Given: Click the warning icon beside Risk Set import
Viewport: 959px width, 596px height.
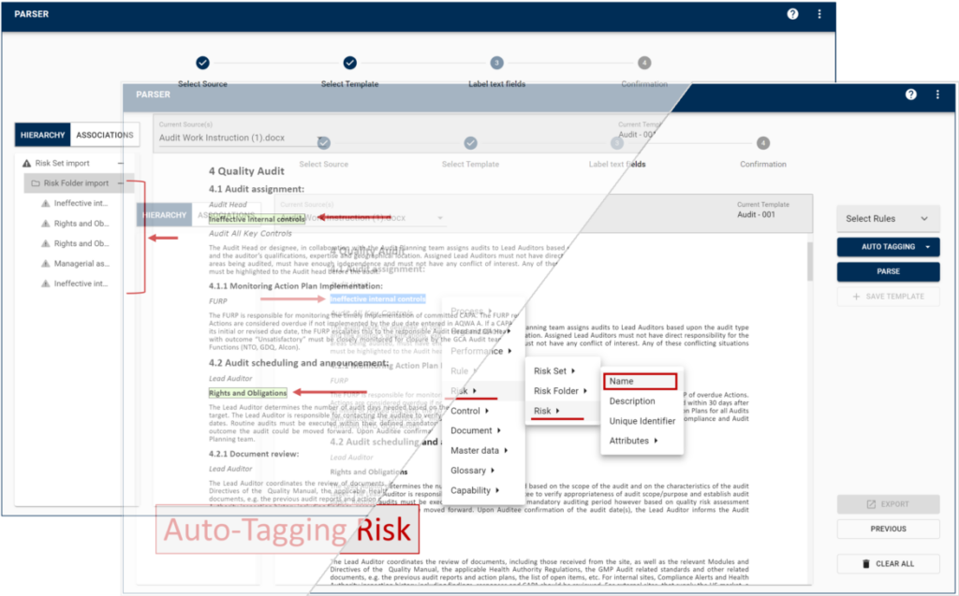Looking at the screenshot, I should (26, 163).
